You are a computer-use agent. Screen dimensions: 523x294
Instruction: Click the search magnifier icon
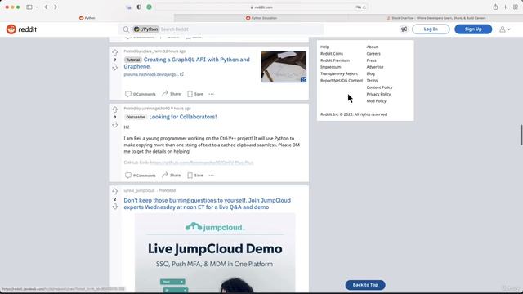tap(126, 29)
